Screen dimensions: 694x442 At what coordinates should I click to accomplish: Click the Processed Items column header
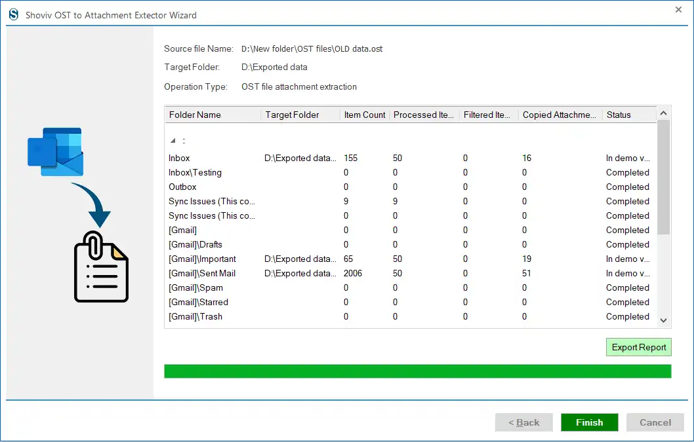coord(424,115)
